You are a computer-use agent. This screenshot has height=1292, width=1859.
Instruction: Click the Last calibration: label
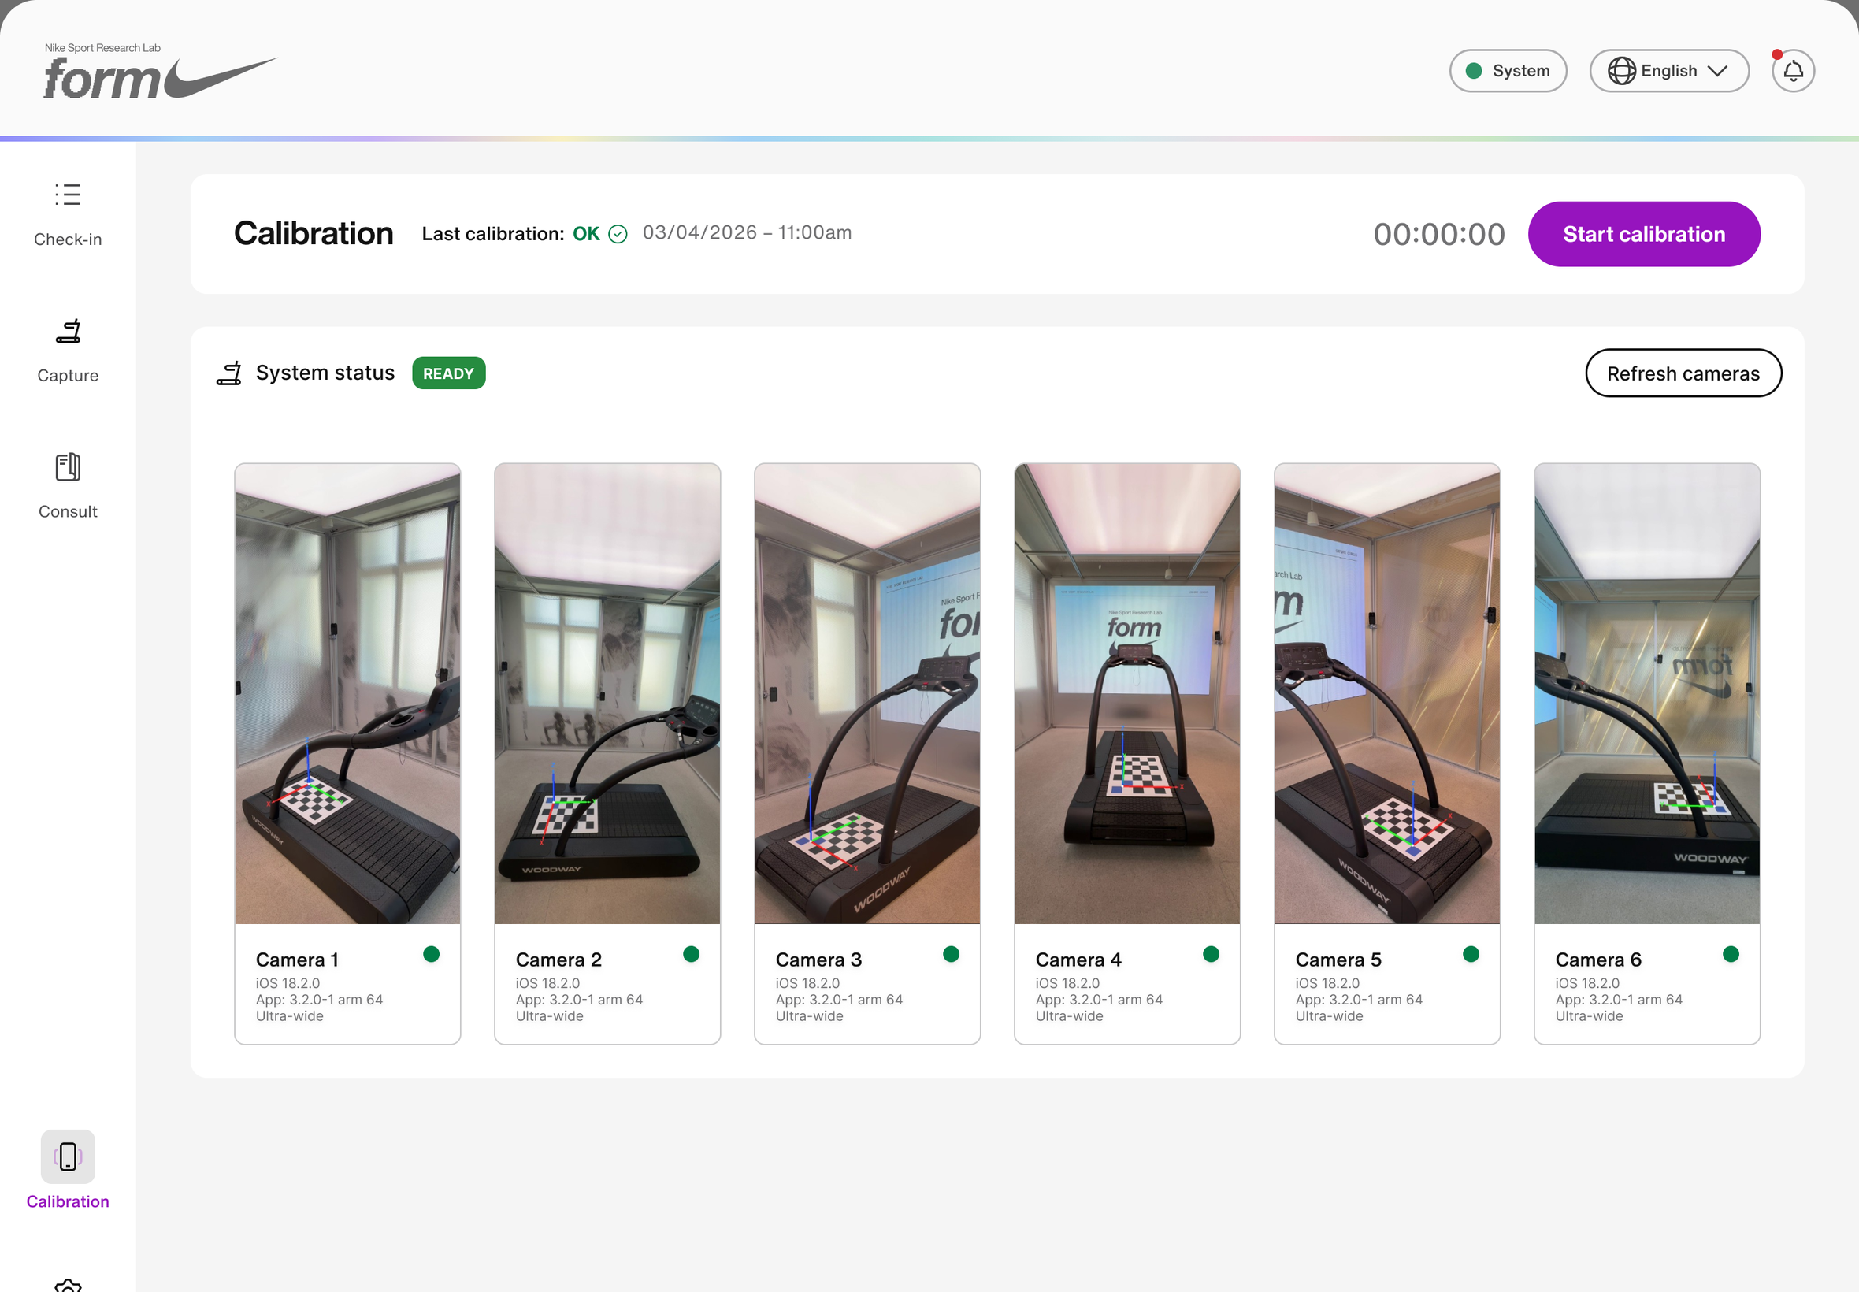[493, 234]
